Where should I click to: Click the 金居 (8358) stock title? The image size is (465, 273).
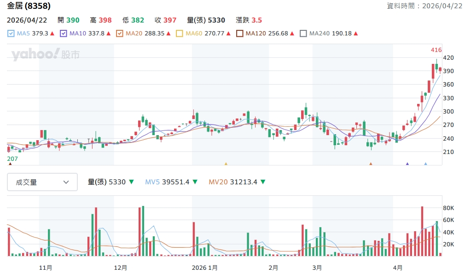29,6
